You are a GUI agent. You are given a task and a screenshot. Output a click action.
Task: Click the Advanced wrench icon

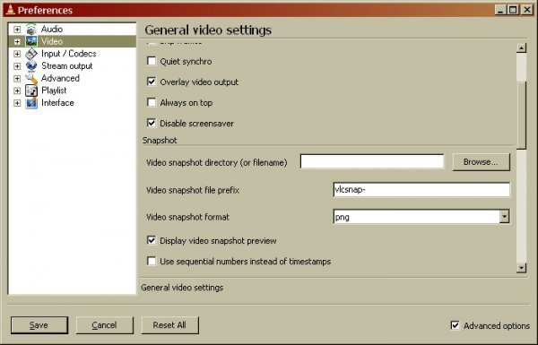(x=31, y=78)
